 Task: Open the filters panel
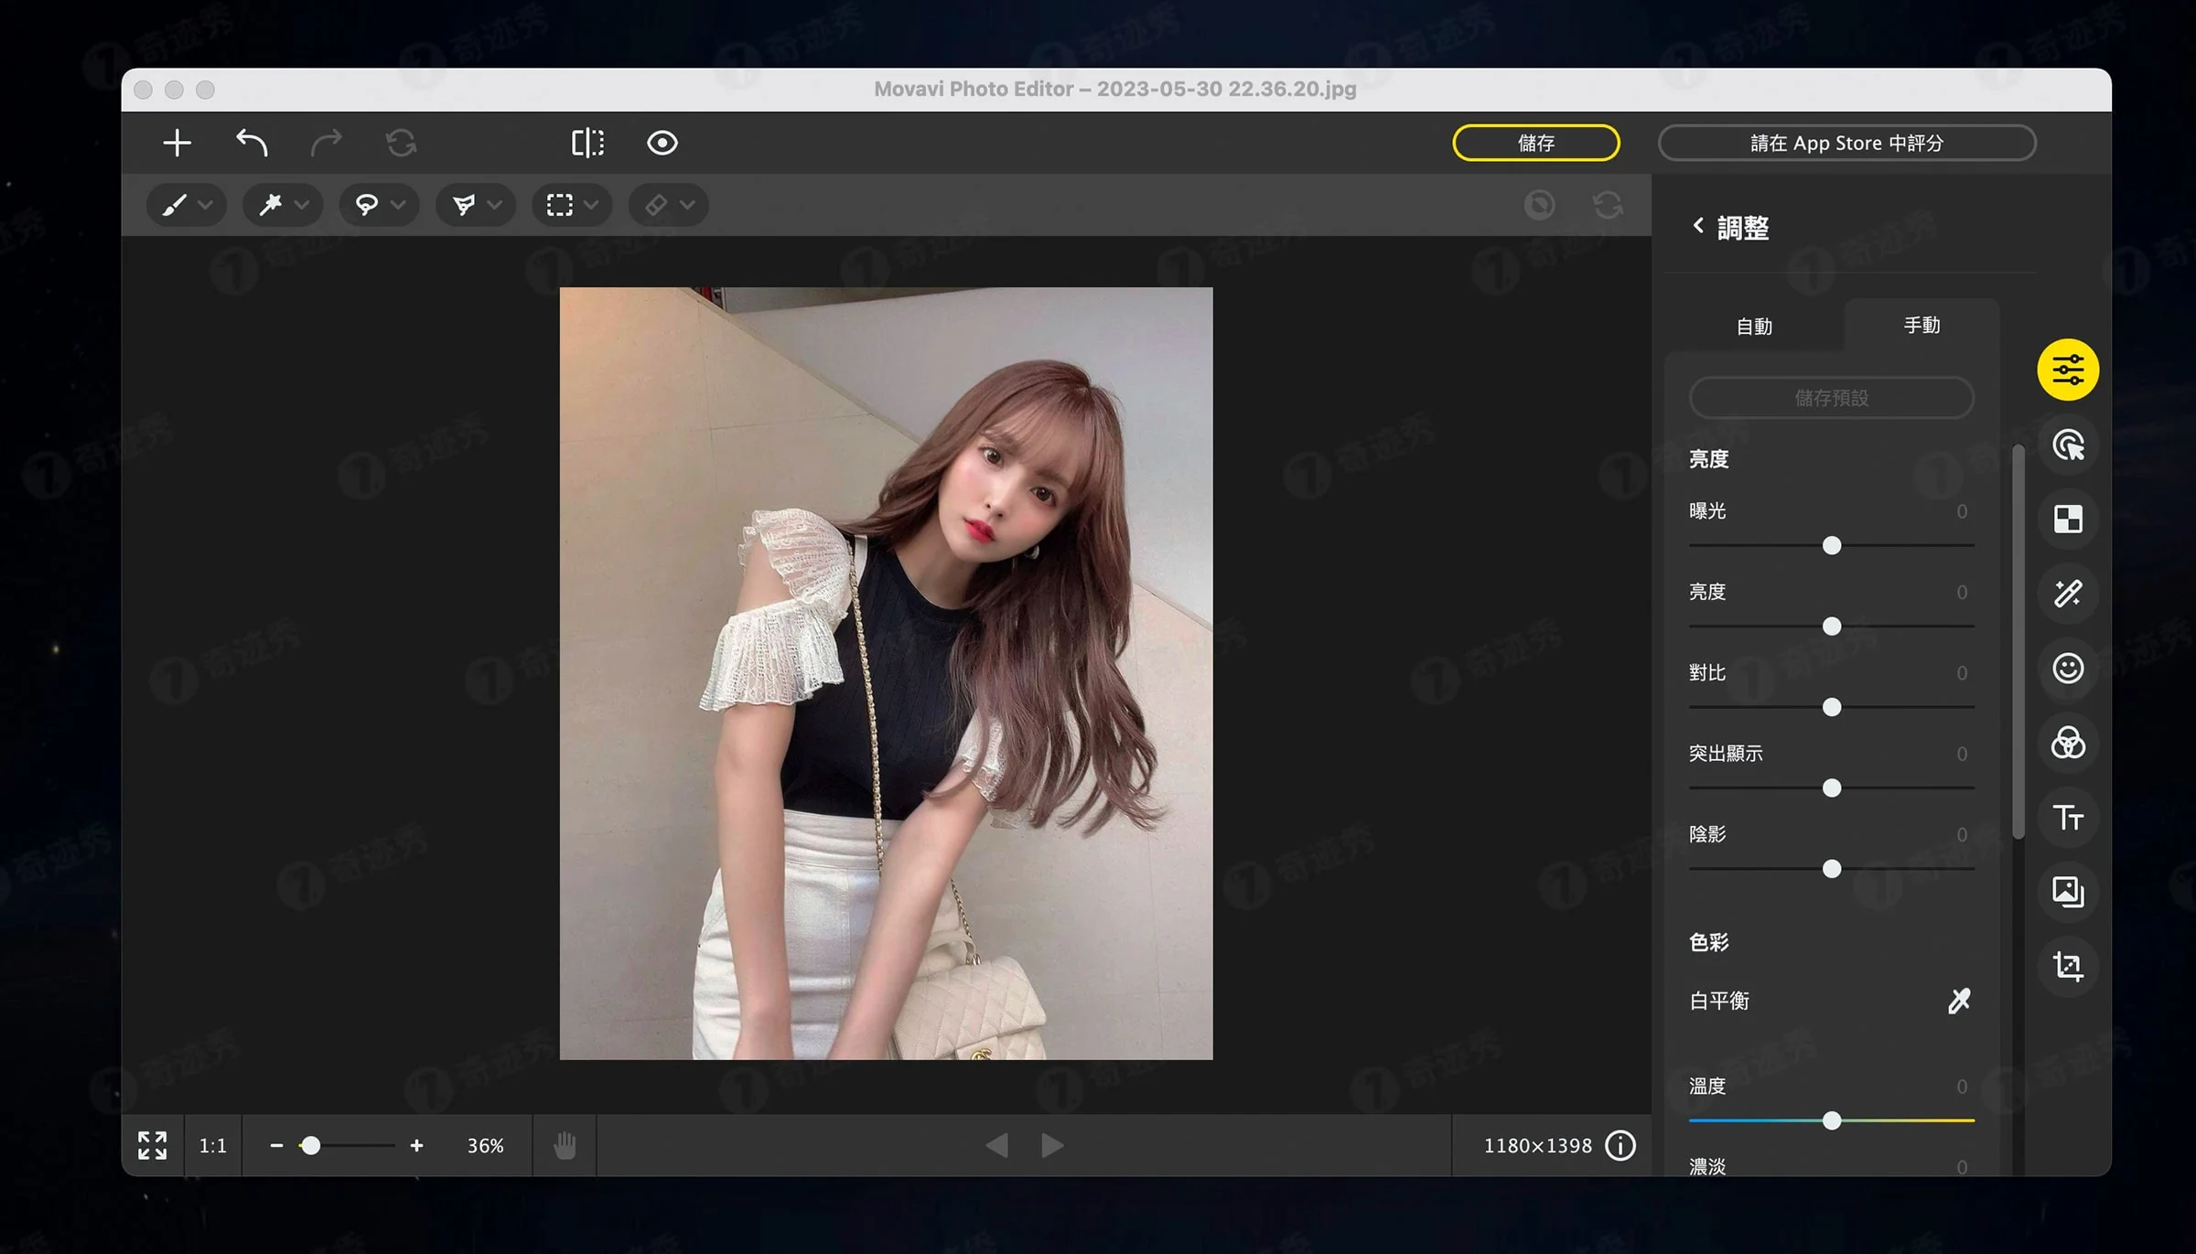click(x=2069, y=744)
